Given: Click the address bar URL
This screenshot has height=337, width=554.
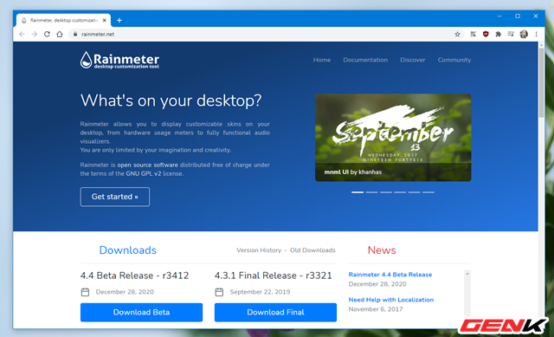Looking at the screenshot, I should [x=98, y=35].
